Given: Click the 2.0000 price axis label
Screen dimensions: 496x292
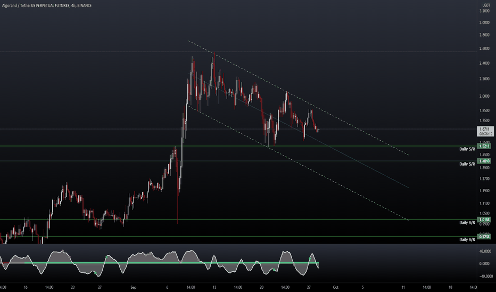Looking at the screenshot, I should (x=484, y=96).
